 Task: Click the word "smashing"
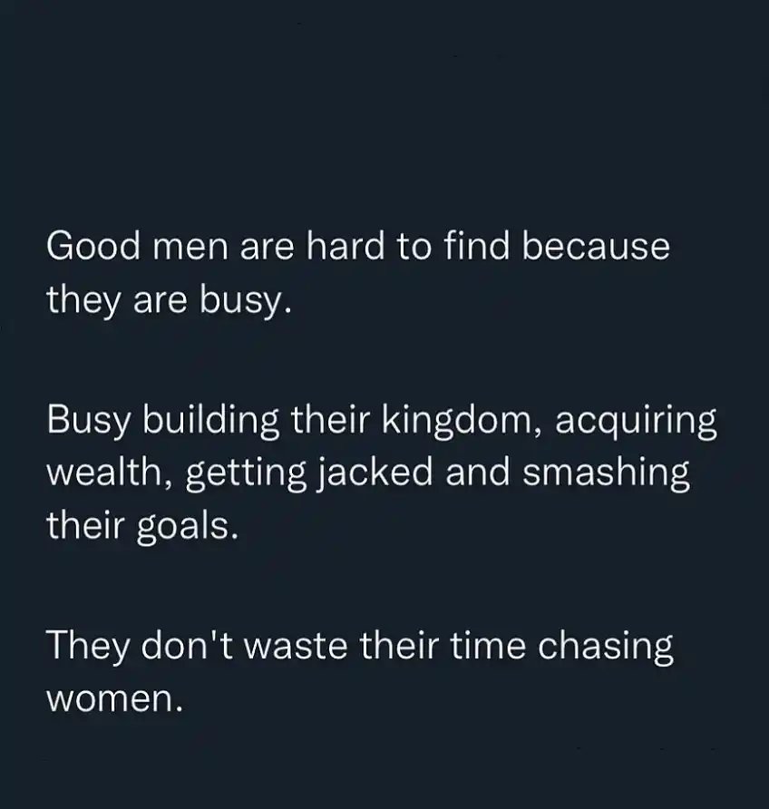coord(606,474)
